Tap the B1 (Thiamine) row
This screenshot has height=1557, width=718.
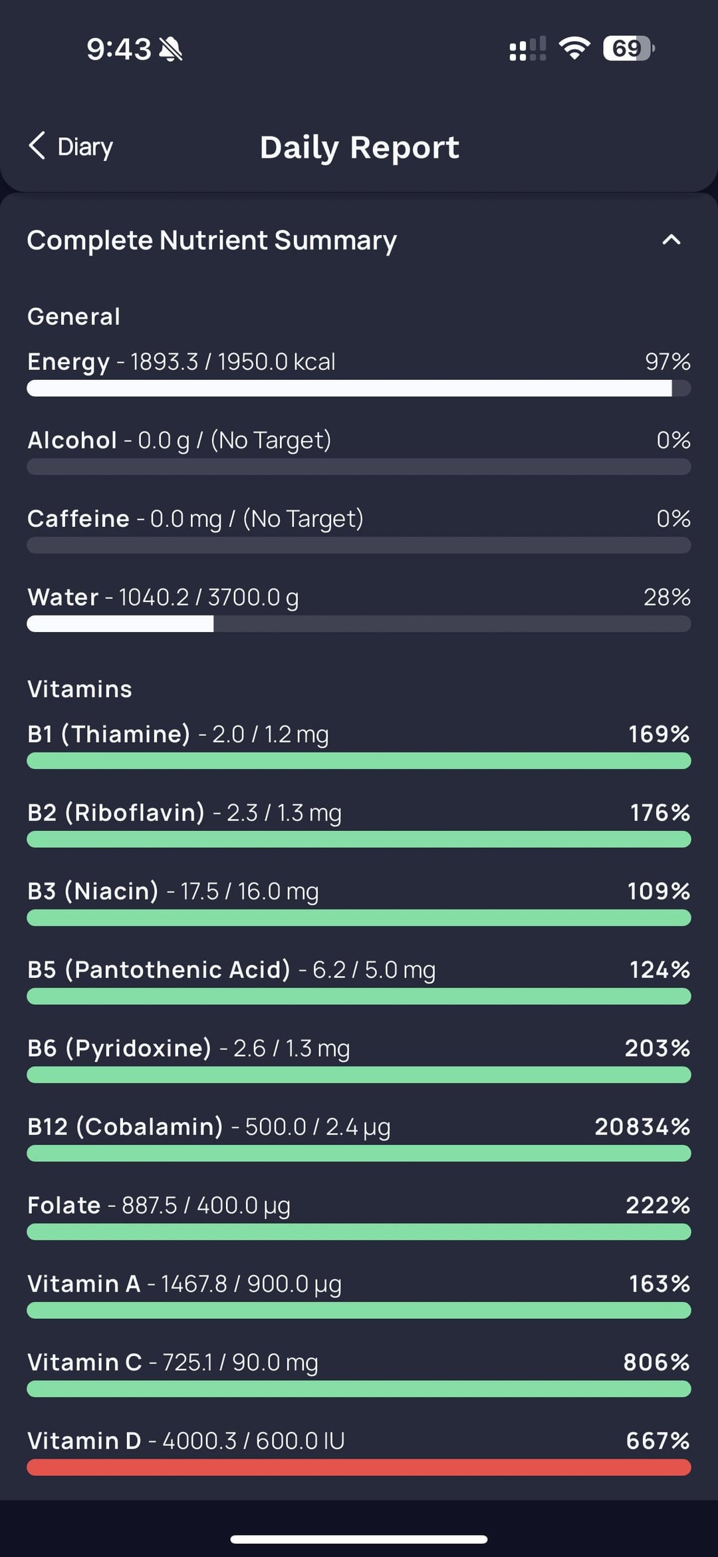pyautogui.click(x=108, y=734)
